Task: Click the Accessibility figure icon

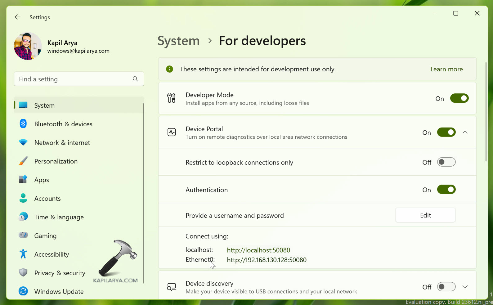Action: click(23, 254)
